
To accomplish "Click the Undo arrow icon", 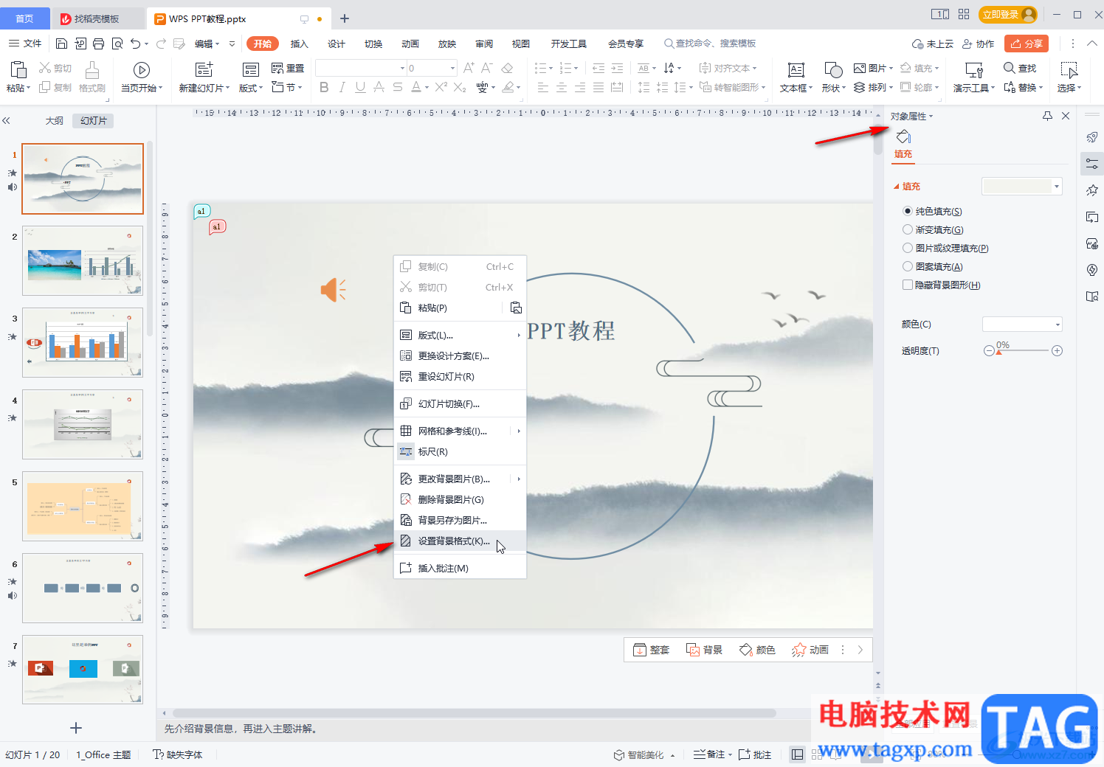I will pyautogui.click(x=136, y=44).
